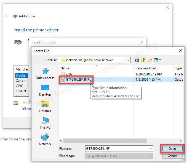Screen dimensions: 187x163
Task: Expand the Look in folder dropdown
Action: (x=128, y=60)
